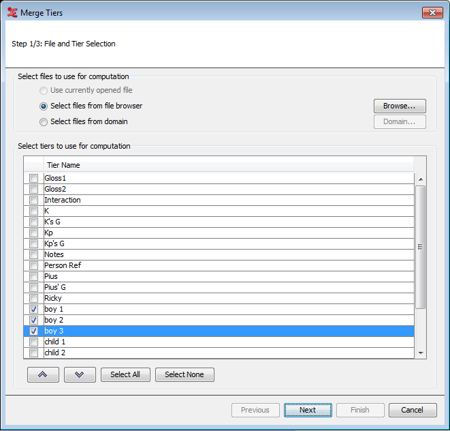Click the Select None button
The width and height of the screenshot is (450, 431).
tap(184, 374)
